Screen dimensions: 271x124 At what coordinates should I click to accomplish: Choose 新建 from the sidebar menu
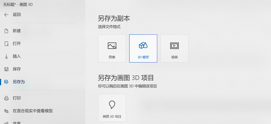[x=17, y=31]
